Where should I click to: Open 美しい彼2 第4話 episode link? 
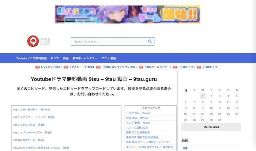(x=33, y=125)
